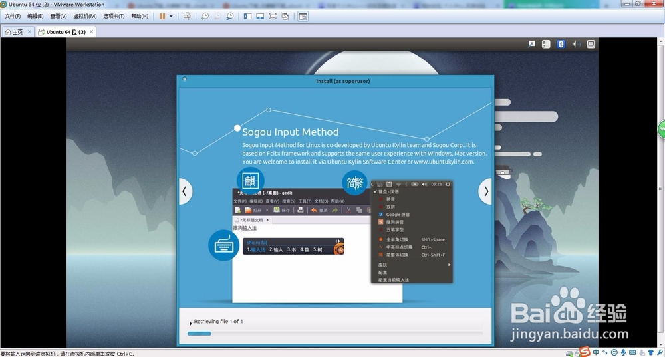Viewport: 665px width, 357px height.
Task: Open the Sogou toolbox wrench icon
Action: 660,352
